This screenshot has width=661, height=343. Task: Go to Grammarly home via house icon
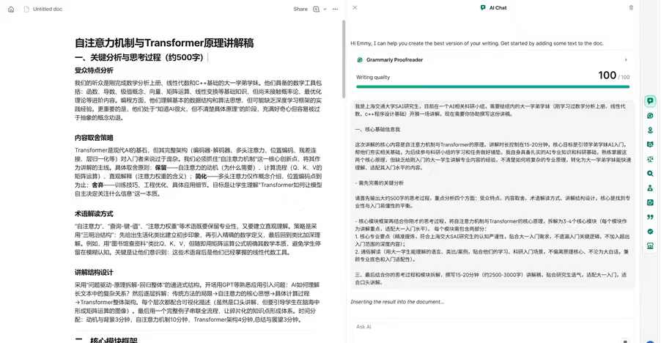click(x=11, y=10)
